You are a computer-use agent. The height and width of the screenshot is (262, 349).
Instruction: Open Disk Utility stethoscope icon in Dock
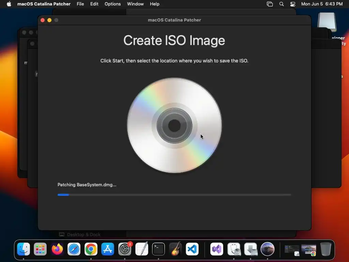tap(234, 249)
